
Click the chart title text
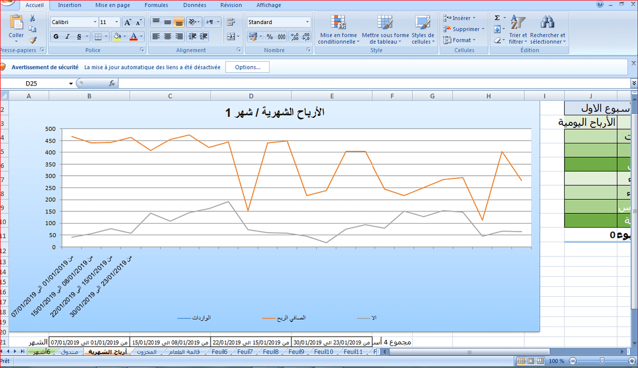tap(274, 113)
